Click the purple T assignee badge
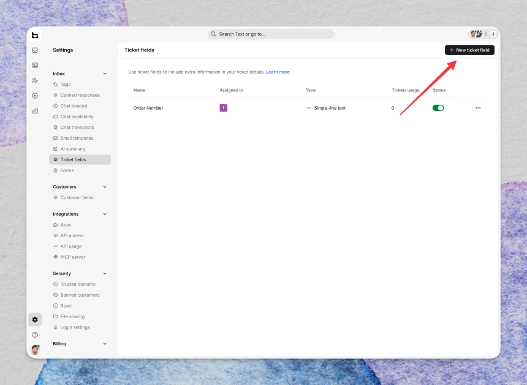The width and height of the screenshot is (527, 385). tap(224, 108)
